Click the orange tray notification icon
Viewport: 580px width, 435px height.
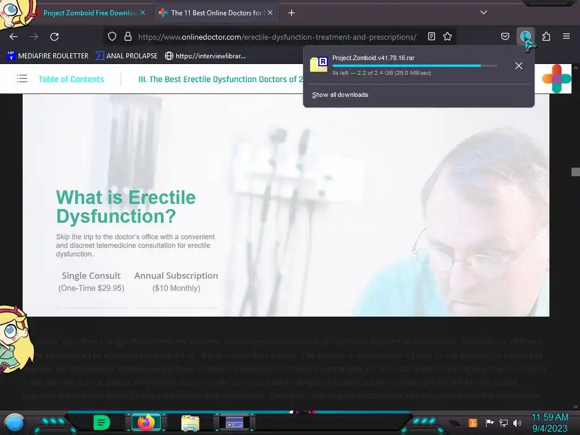[473, 423]
